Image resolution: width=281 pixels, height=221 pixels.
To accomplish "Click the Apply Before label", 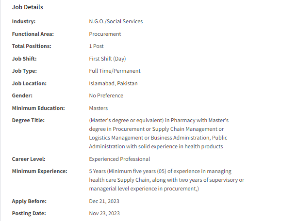I will (29, 201).
